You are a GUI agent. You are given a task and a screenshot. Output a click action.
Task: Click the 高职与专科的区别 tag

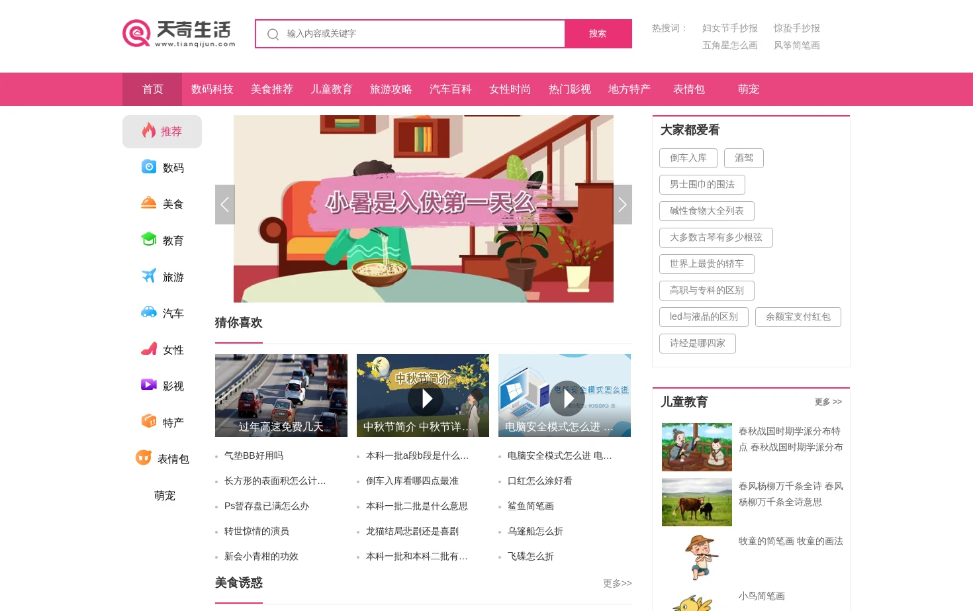pyautogui.click(x=706, y=291)
